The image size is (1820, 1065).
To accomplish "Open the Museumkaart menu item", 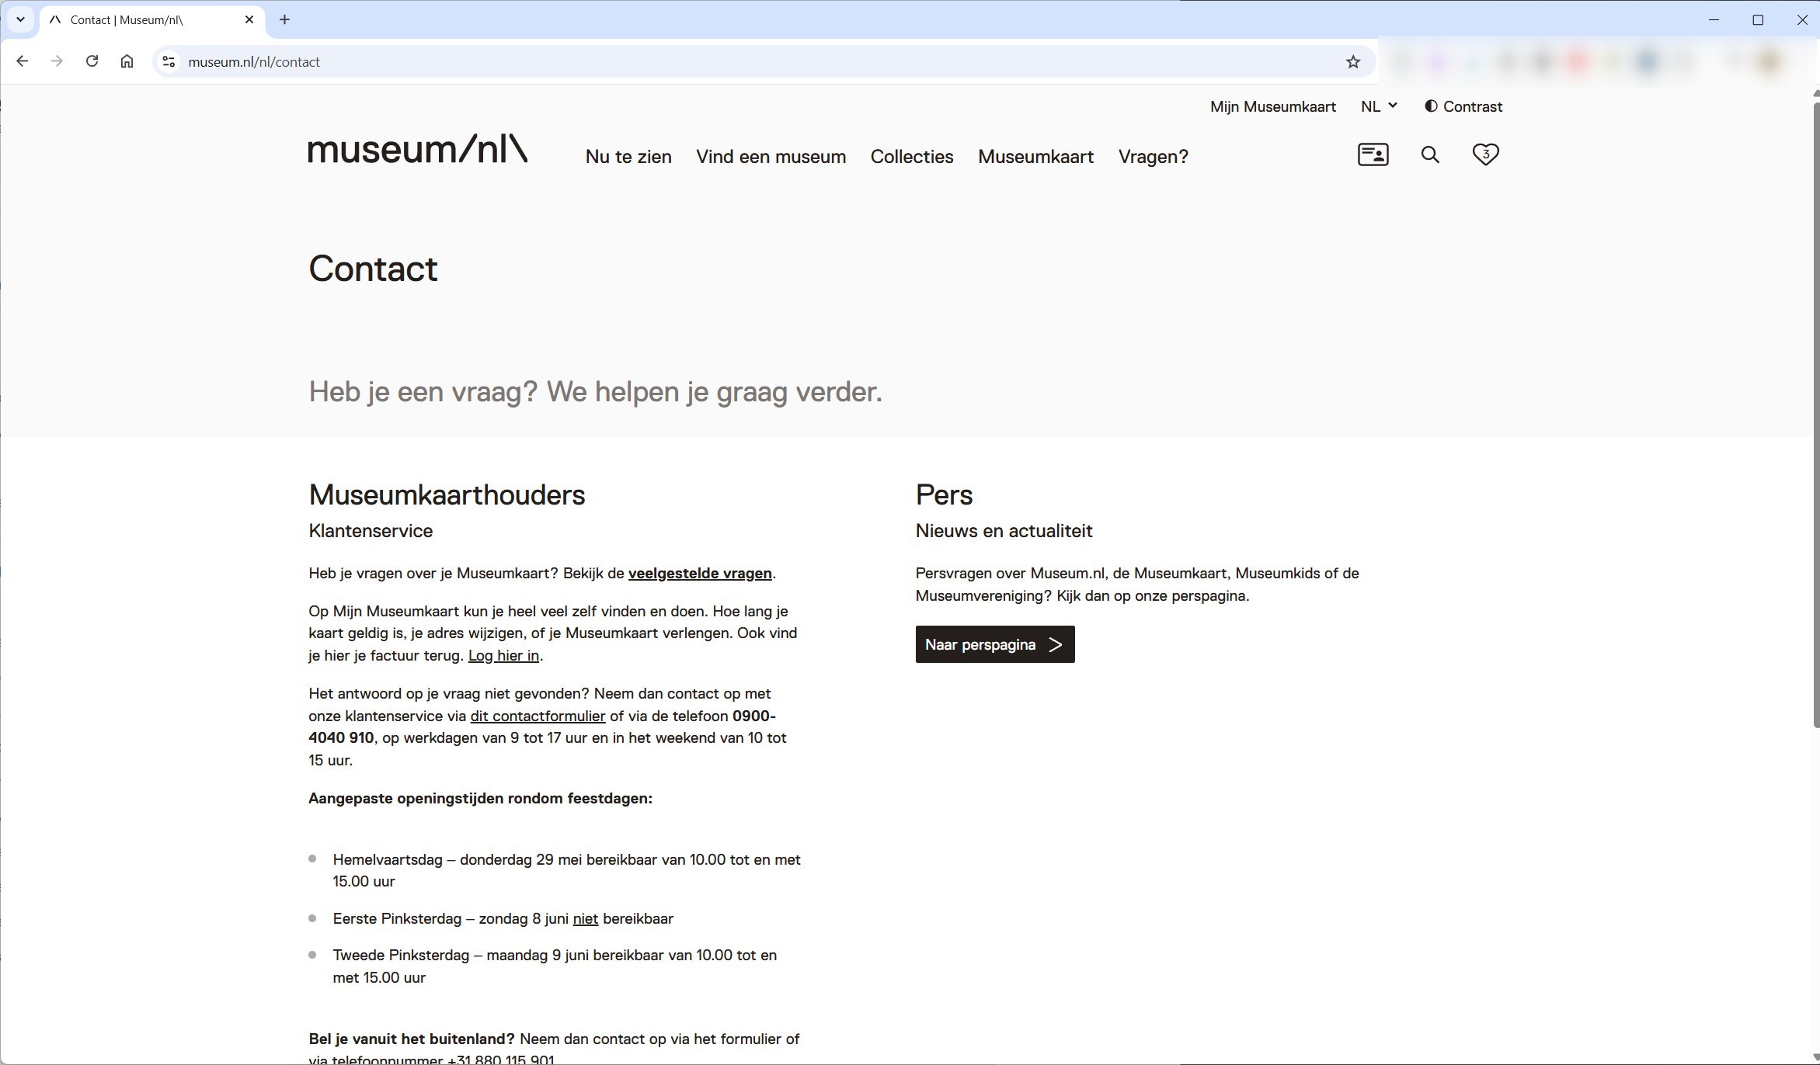I will 1035,156.
